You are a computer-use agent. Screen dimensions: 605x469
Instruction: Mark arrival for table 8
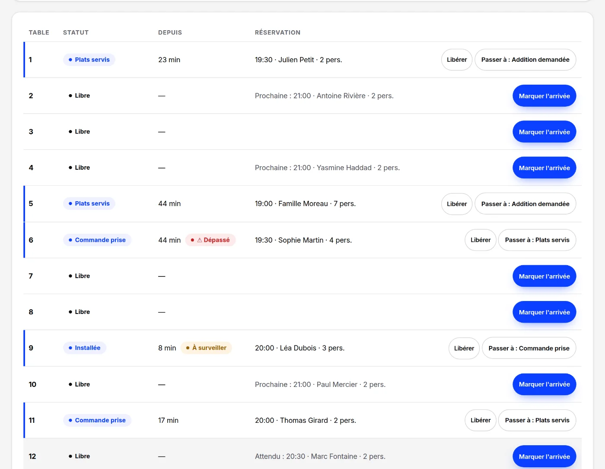544,312
